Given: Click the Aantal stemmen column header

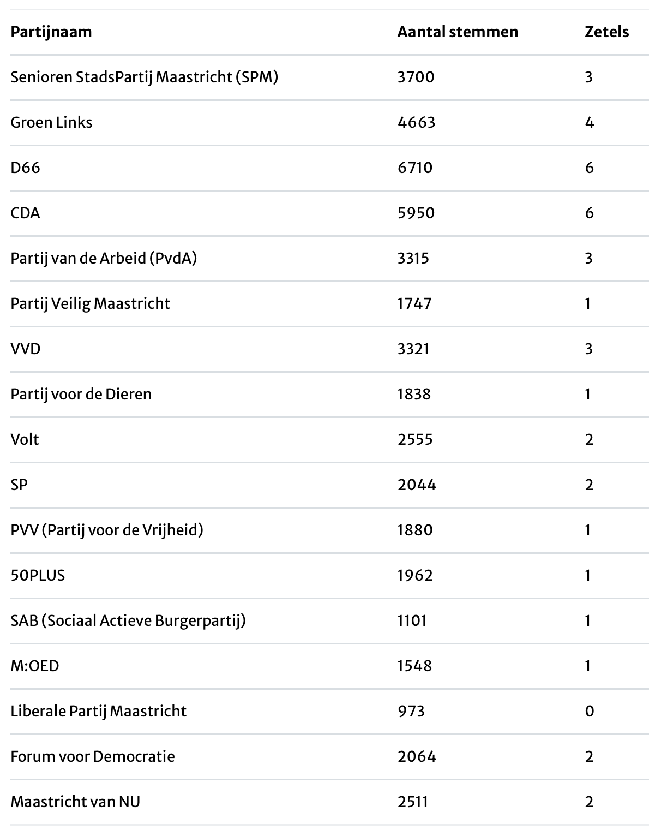Looking at the screenshot, I should point(457,32).
